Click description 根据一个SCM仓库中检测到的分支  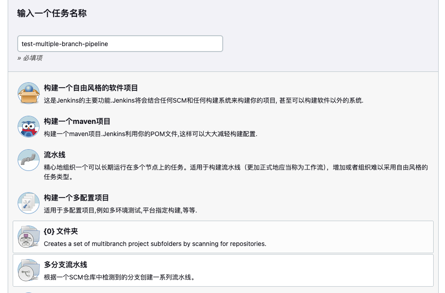coord(119,277)
